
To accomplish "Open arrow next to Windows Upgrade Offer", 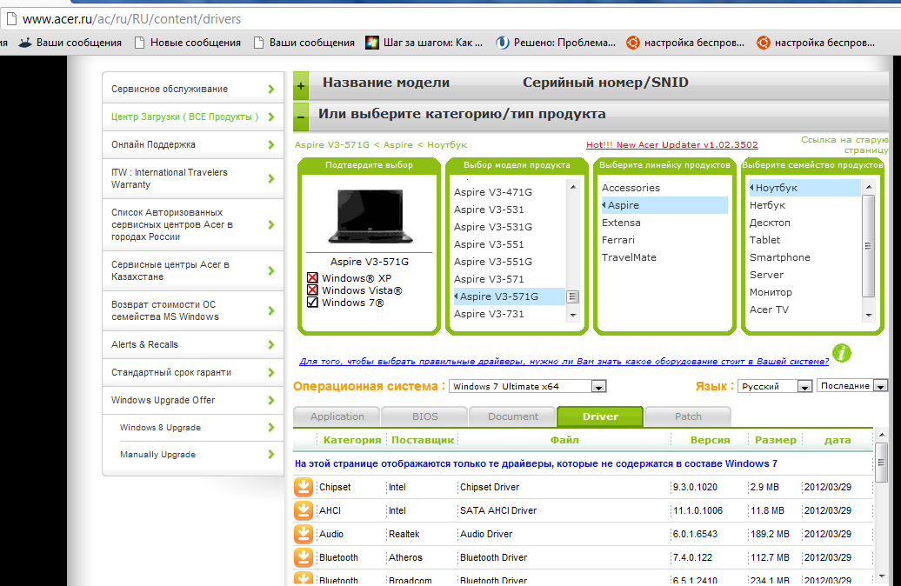I will tap(271, 401).
